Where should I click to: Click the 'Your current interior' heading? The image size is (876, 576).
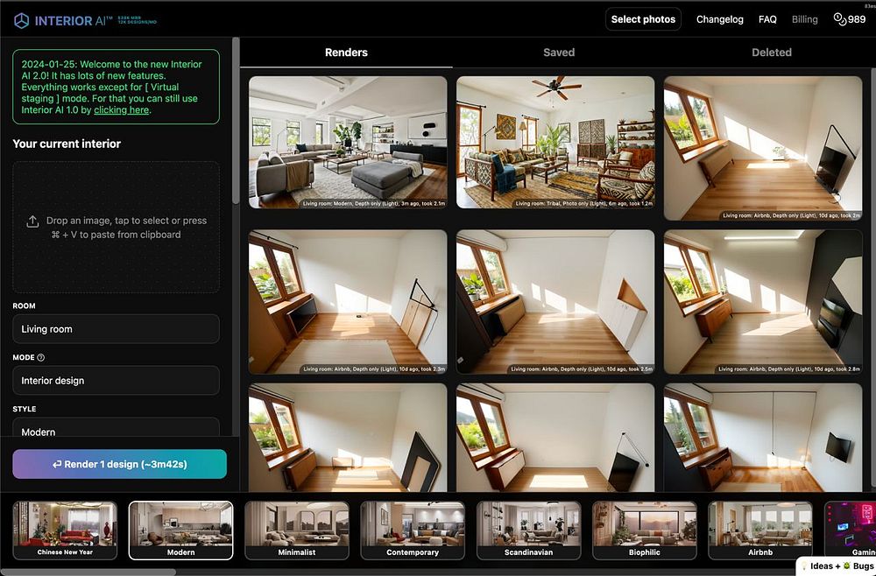pos(67,144)
